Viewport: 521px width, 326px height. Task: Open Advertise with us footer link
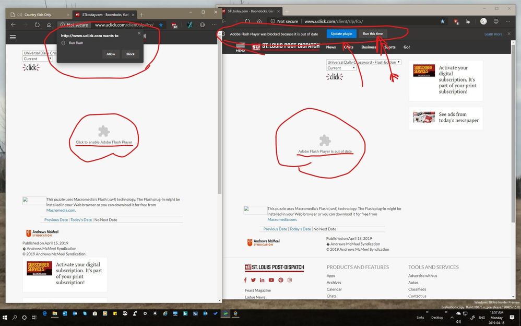pyautogui.click(x=423, y=276)
